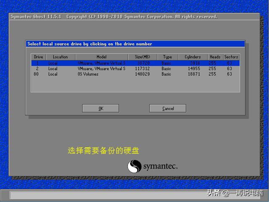Click the Type column header
269x202 pixels.
click(167, 57)
